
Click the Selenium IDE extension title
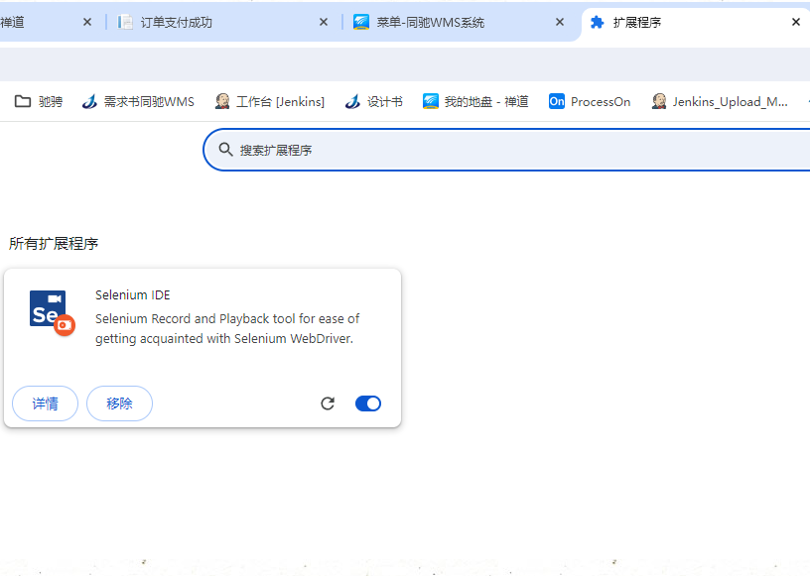pyautogui.click(x=133, y=294)
